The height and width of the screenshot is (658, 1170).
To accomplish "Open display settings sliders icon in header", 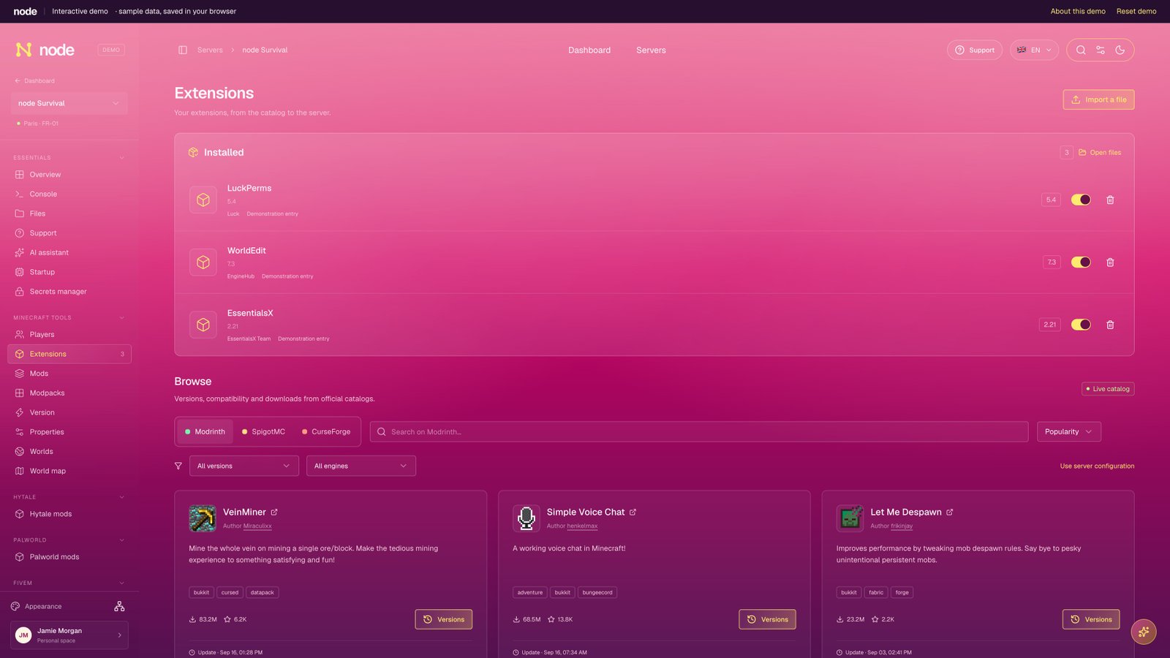I will pos(1101,50).
